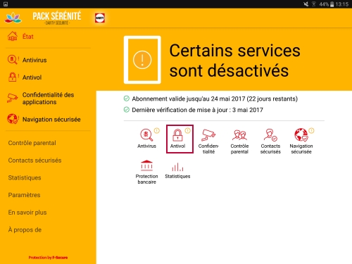This screenshot has height=264, width=352.
Task: Select Confidentialité des applications menu label
Action: (x=48, y=99)
